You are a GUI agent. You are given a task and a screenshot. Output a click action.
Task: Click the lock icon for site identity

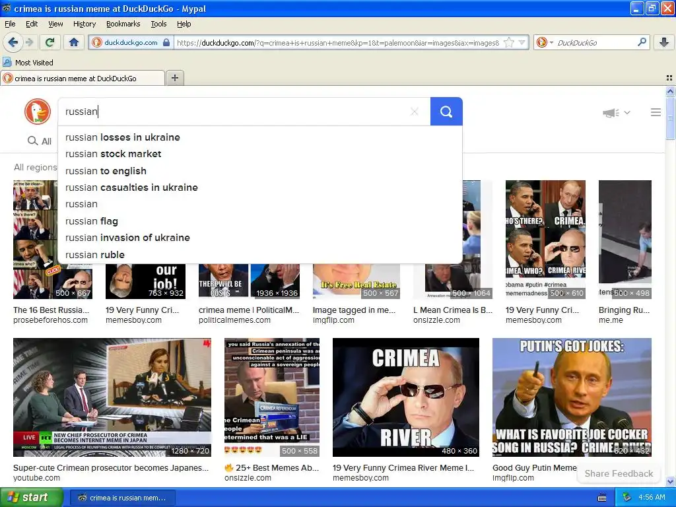[166, 42]
